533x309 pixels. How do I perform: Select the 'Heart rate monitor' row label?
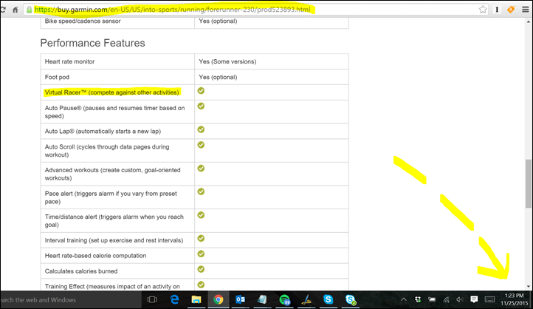69,61
